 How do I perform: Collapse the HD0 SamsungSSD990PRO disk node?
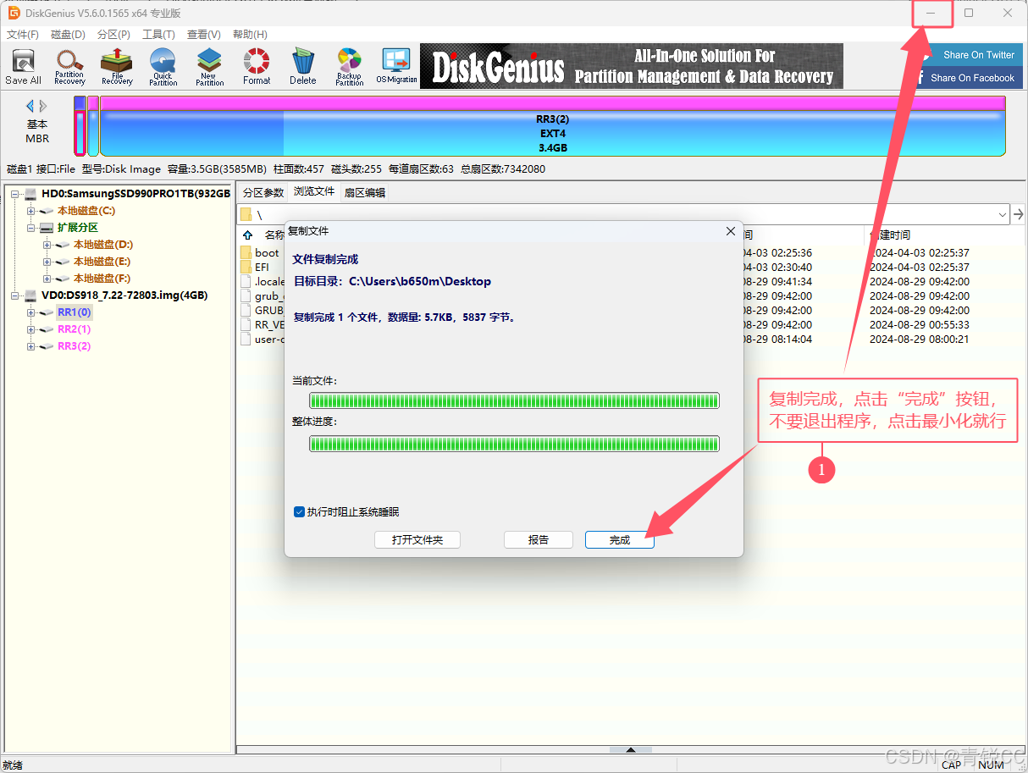[x=15, y=194]
